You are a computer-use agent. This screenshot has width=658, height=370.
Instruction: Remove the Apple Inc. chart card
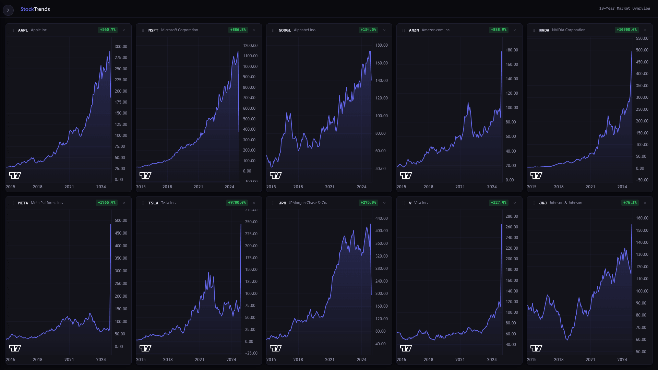click(124, 30)
